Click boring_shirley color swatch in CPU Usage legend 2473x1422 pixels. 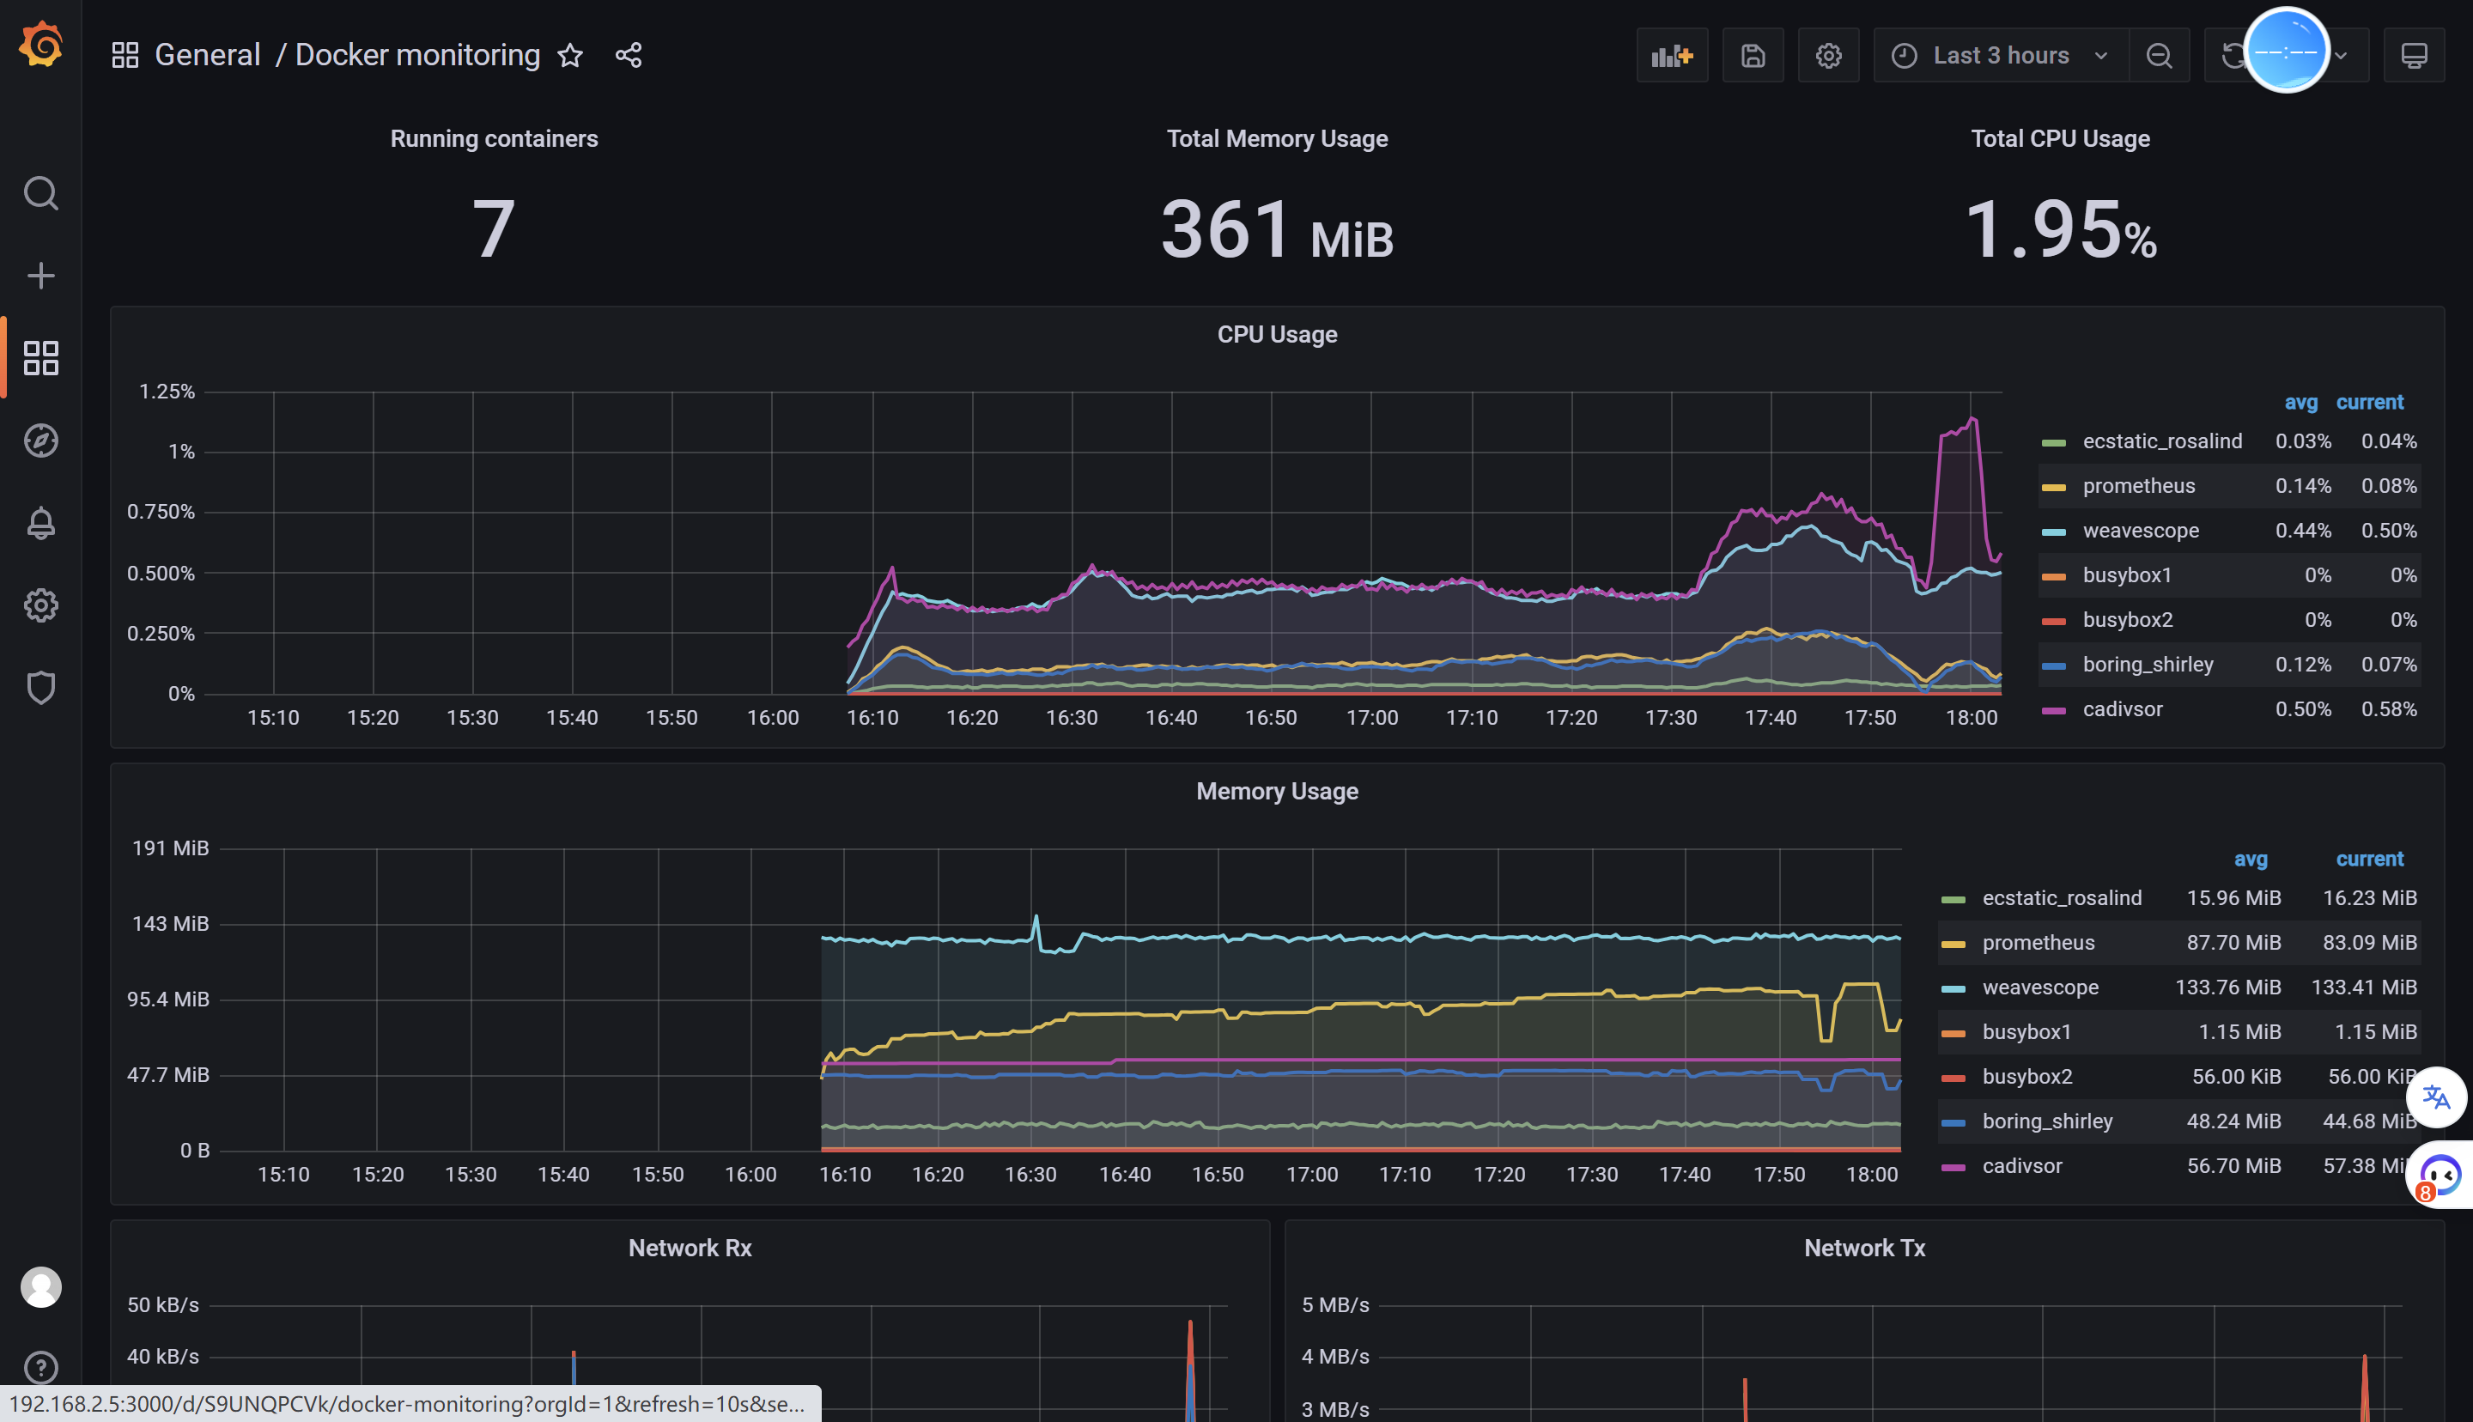click(x=2054, y=666)
